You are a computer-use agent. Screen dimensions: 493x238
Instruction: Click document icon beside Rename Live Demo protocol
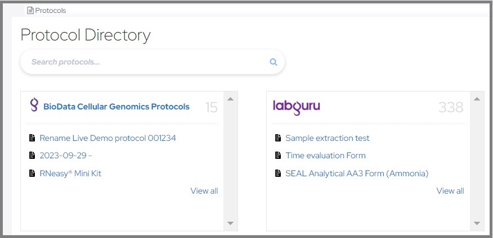(x=32, y=138)
